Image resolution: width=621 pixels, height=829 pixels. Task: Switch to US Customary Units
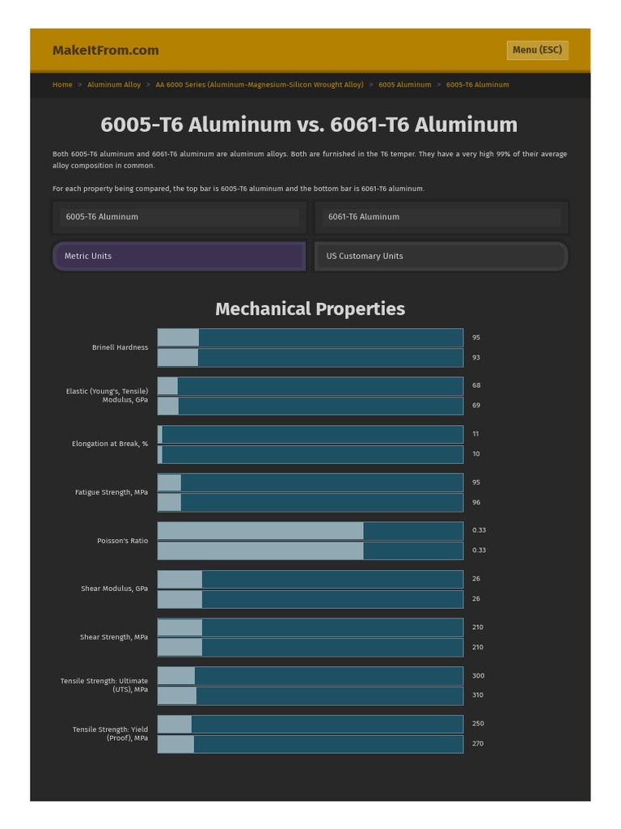coord(441,256)
